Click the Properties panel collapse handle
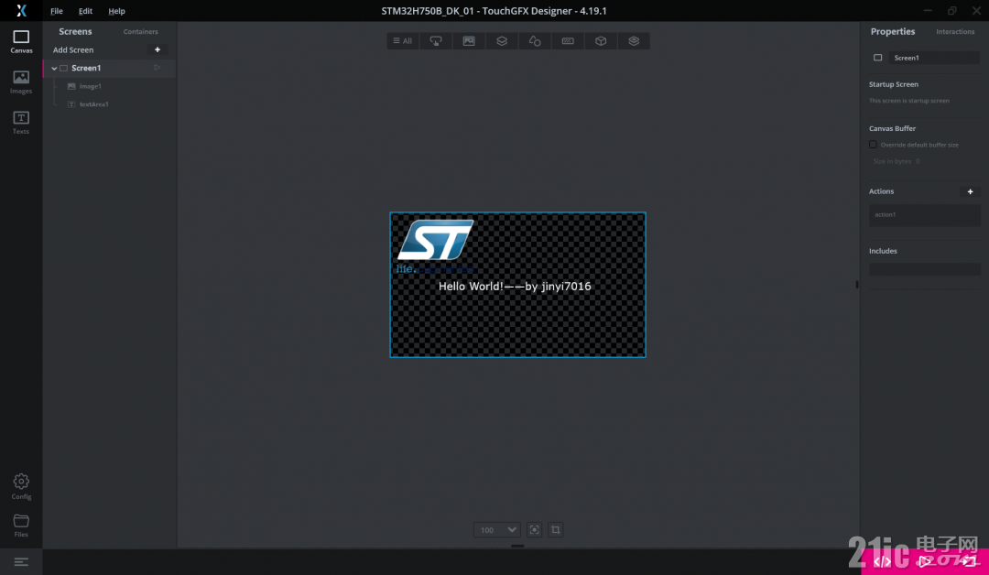The image size is (989, 575). [856, 285]
